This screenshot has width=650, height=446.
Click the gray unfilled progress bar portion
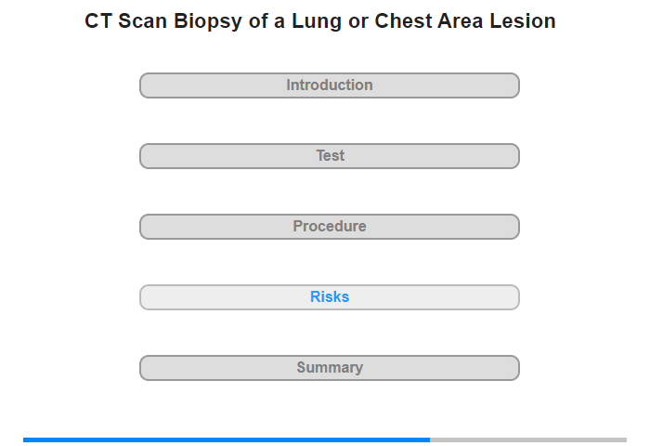pyautogui.click(x=527, y=439)
